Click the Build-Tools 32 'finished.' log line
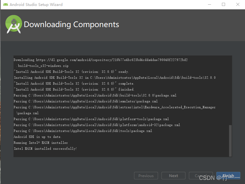 point(74,89)
